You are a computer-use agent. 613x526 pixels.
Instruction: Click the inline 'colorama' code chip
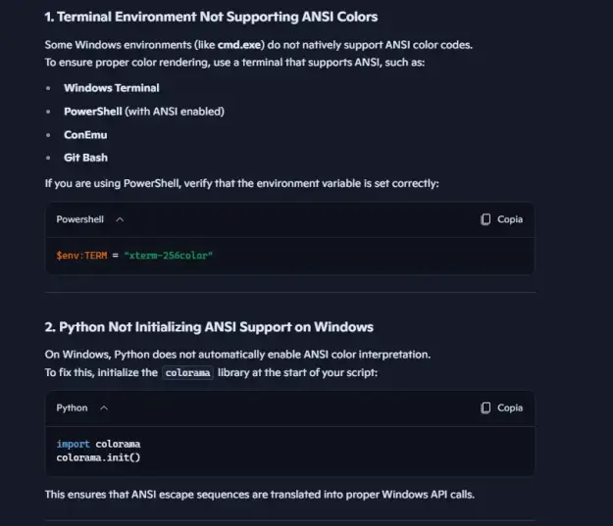(x=187, y=372)
